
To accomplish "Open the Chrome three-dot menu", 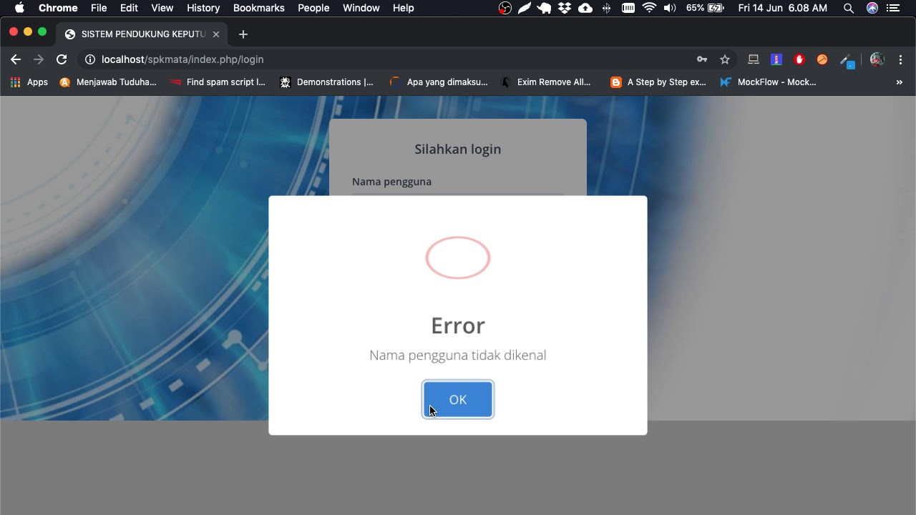I will (900, 59).
